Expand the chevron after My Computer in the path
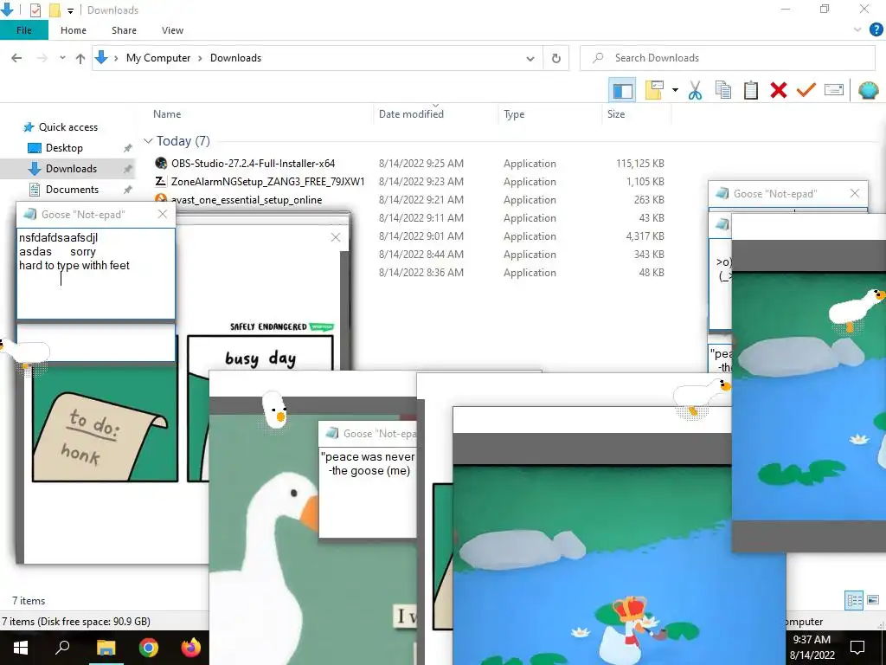 coord(200,58)
